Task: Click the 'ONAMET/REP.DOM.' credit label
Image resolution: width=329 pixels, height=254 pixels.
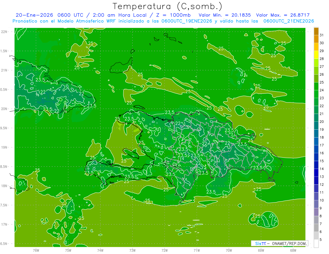Action: pos(289,243)
